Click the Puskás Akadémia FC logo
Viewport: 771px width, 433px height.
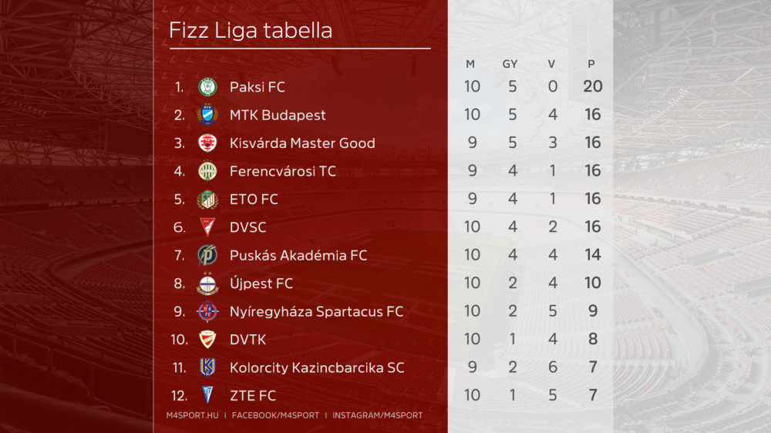pyautogui.click(x=207, y=255)
